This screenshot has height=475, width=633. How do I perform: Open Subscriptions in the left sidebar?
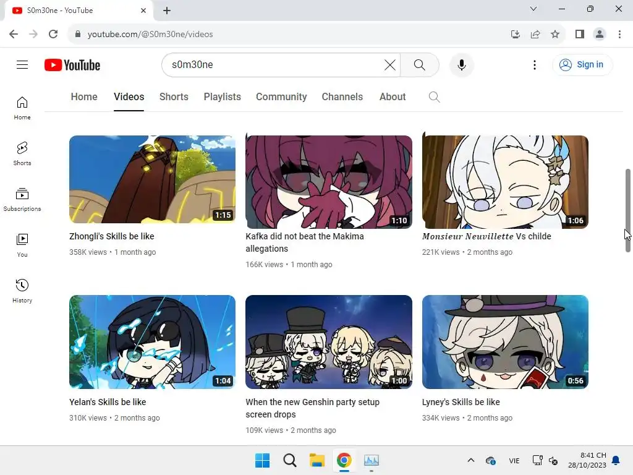click(22, 200)
